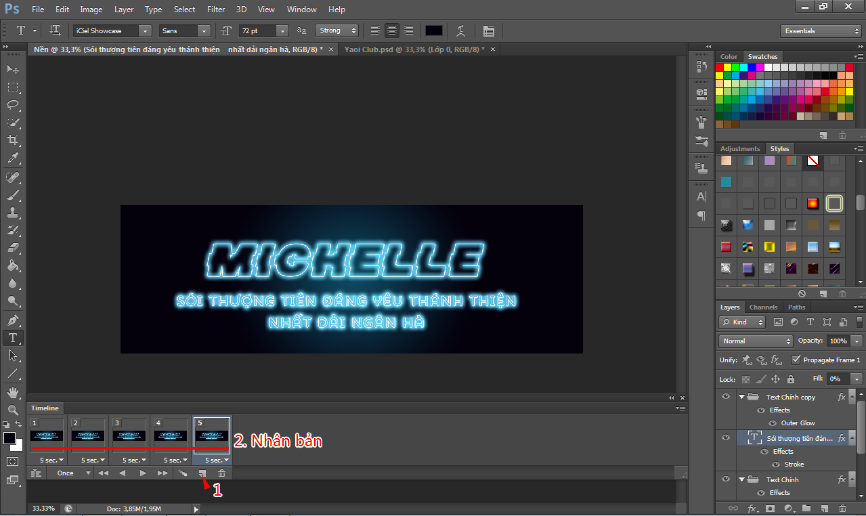The image size is (866, 516).
Task: Toggle the Propagate Frame 1 checkbox
Action: pyautogui.click(x=796, y=360)
